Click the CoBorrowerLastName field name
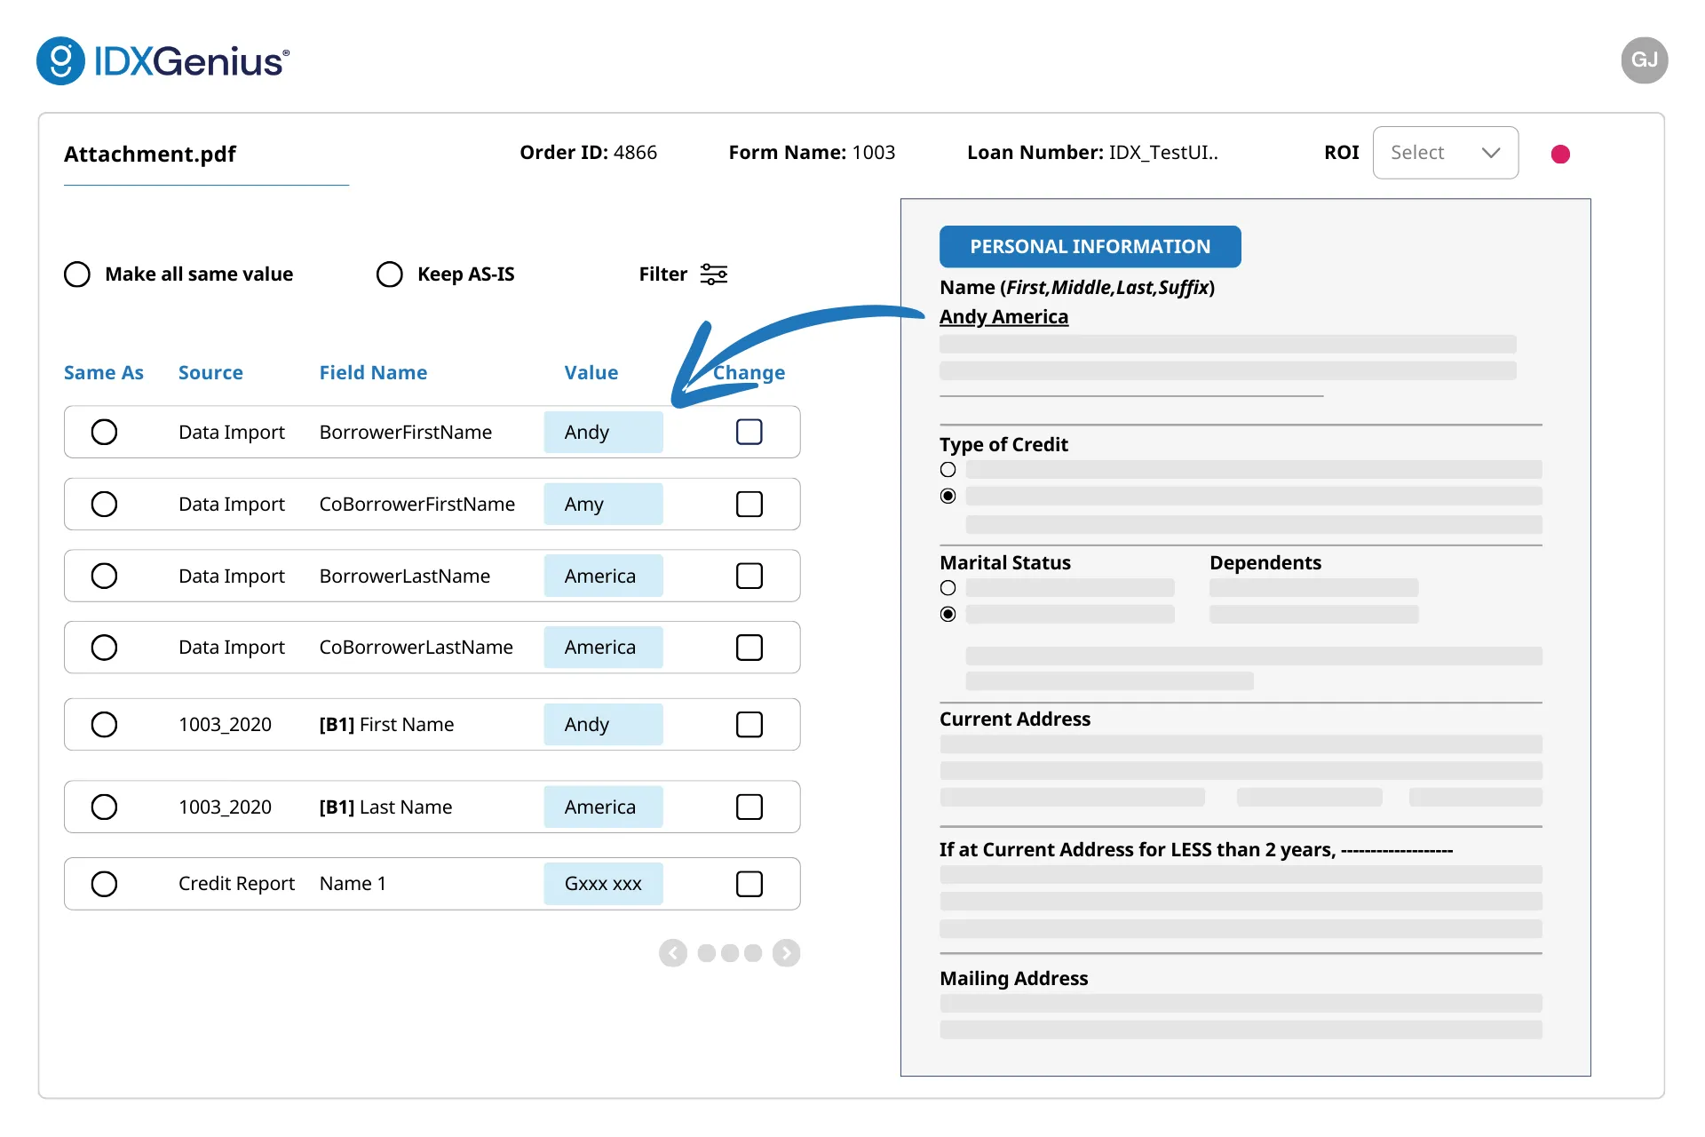This screenshot has height=1137, width=1705. [416, 647]
